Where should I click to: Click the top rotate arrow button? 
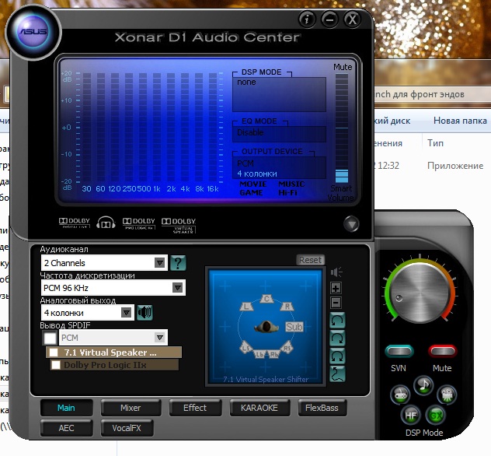[x=337, y=320]
